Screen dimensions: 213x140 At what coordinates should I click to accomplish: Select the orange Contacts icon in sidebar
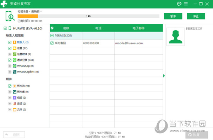pyautogui.click(x=15, y=42)
